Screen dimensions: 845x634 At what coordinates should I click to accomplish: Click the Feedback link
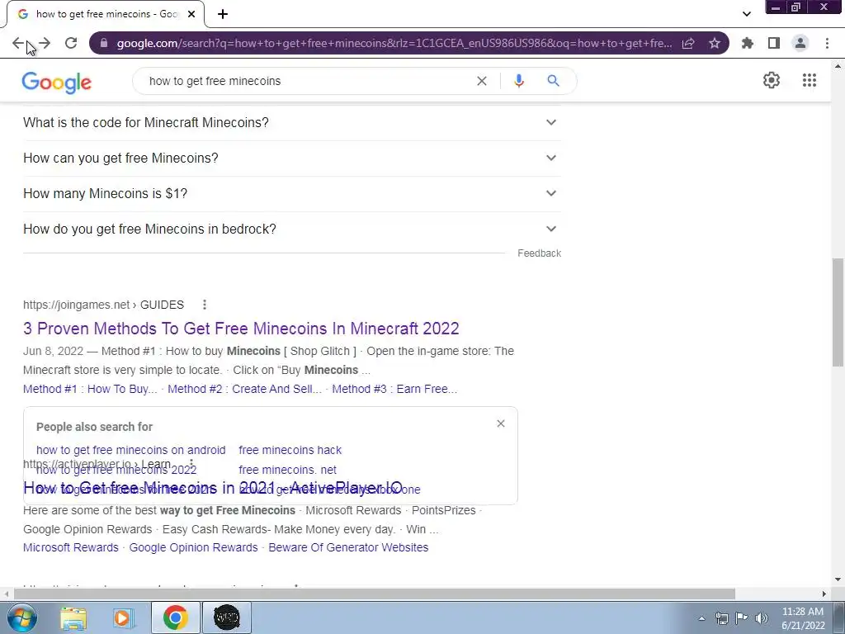point(539,253)
